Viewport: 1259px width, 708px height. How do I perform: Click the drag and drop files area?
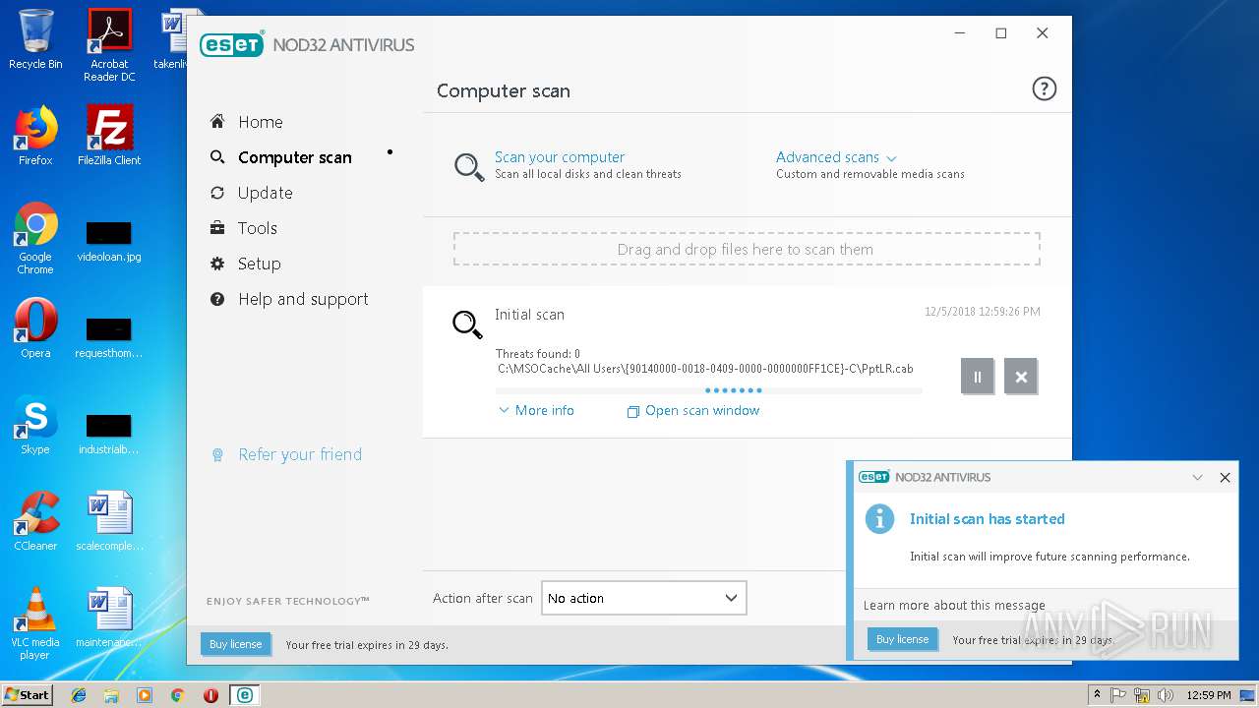(746, 249)
